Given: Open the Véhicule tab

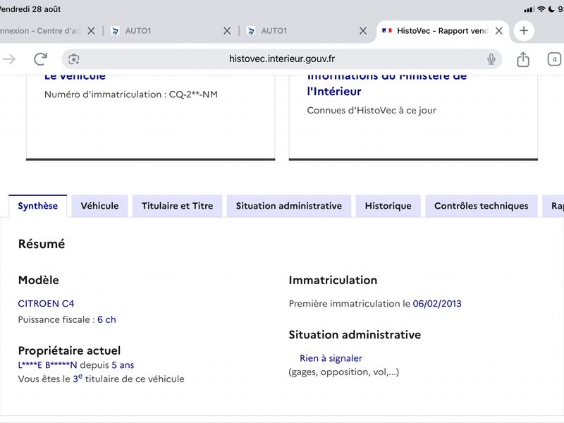Looking at the screenshot, I should (99, 206).
